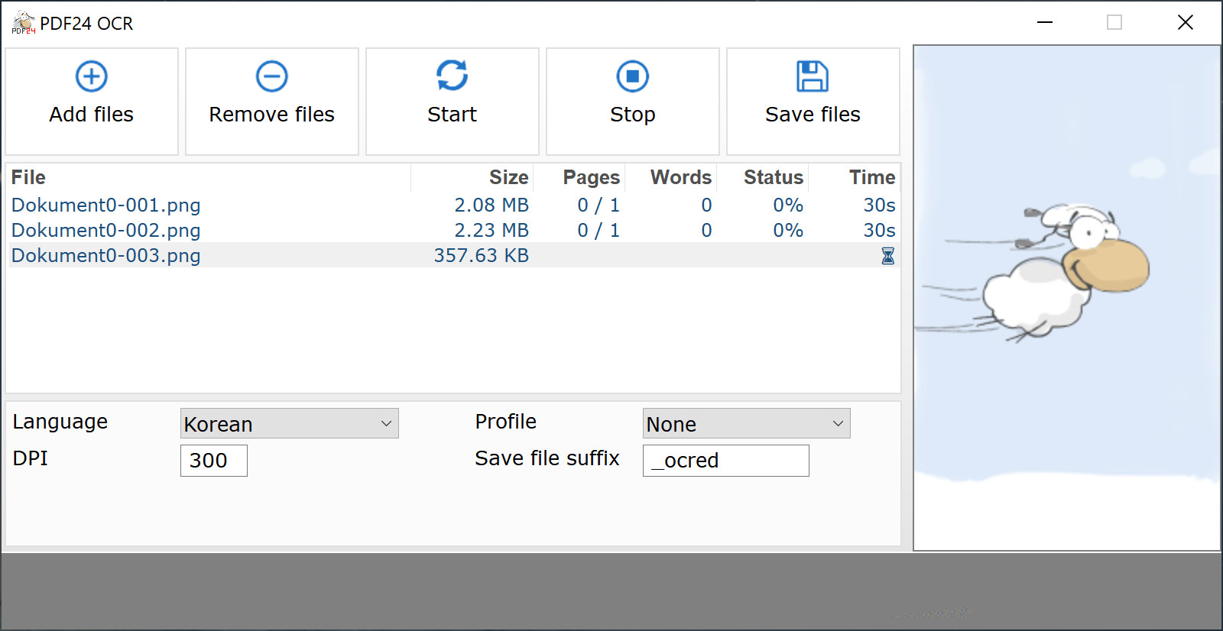Select file Dokument0-002.png

(106, 230)
